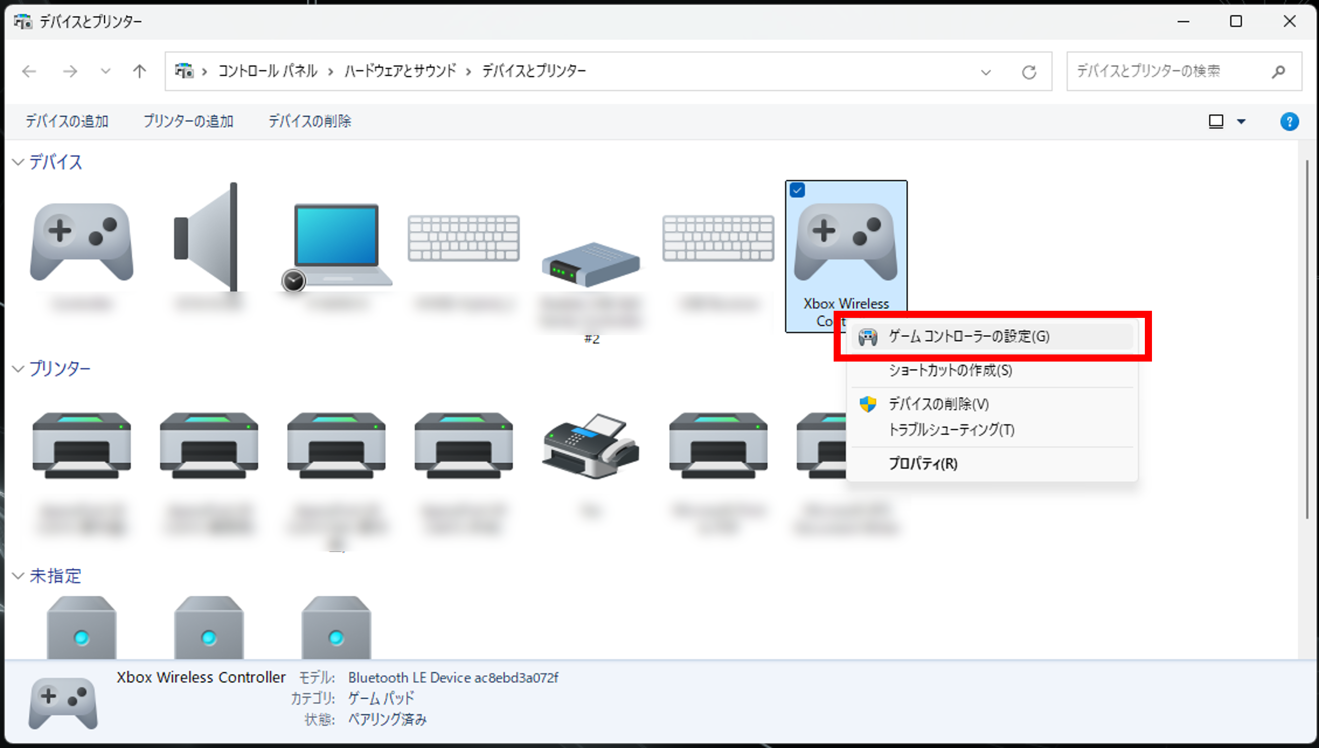Select the network router device icon
Image resolution: width=1319 pixels, height=748 pixels.
tap(590, 262)
